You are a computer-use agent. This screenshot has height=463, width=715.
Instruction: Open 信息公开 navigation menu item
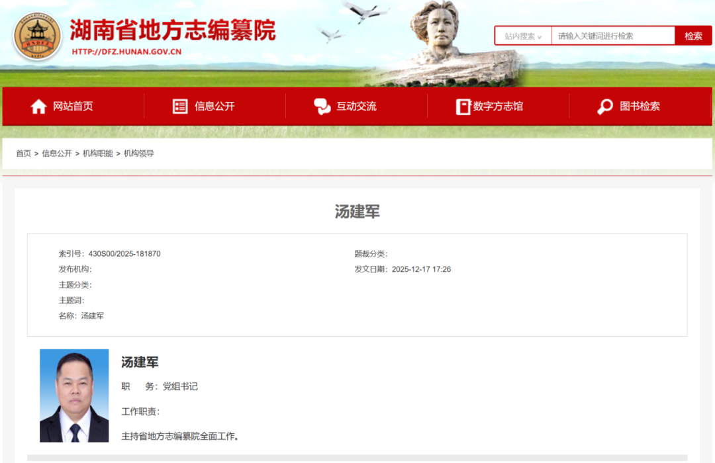[215, 106]
